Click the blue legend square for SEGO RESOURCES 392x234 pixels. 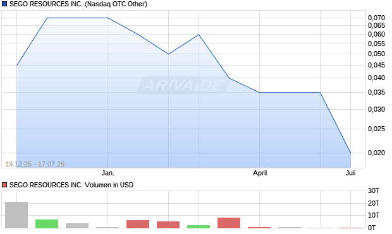(4, 4)
